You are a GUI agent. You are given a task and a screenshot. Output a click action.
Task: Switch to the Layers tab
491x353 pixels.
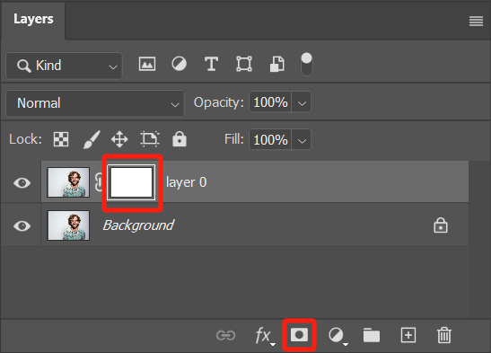pyautogui.click(x=33, y=20)
